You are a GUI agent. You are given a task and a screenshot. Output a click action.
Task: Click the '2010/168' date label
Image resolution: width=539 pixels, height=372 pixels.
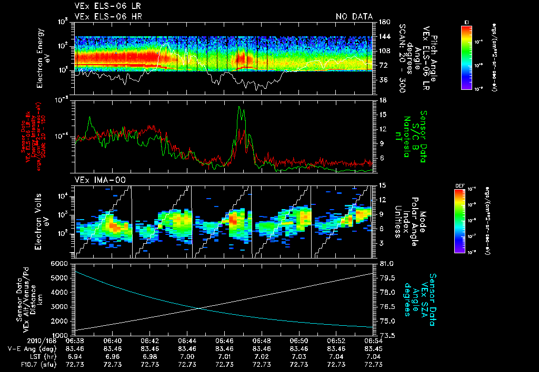point(42,342)
